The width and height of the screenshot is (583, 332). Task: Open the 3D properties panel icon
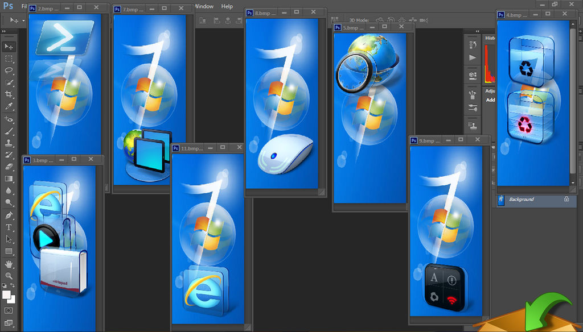(473, 76)
